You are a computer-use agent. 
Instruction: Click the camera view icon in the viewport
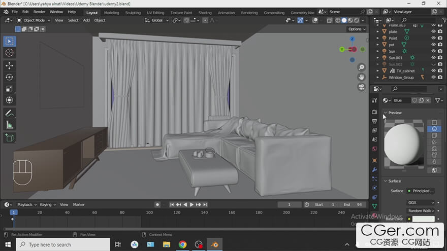point(362,87)
